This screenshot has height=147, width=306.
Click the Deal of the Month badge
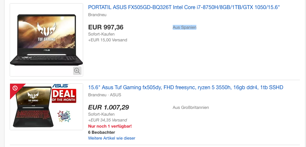[64, 96]
